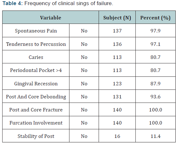This screenshot has height=143, width=176.
Task: Click the percent value 93.6
Action: click(x=155, y=97)
